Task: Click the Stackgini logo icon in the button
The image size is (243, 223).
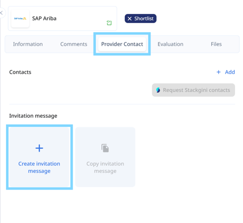Action: tap(158, 90)
